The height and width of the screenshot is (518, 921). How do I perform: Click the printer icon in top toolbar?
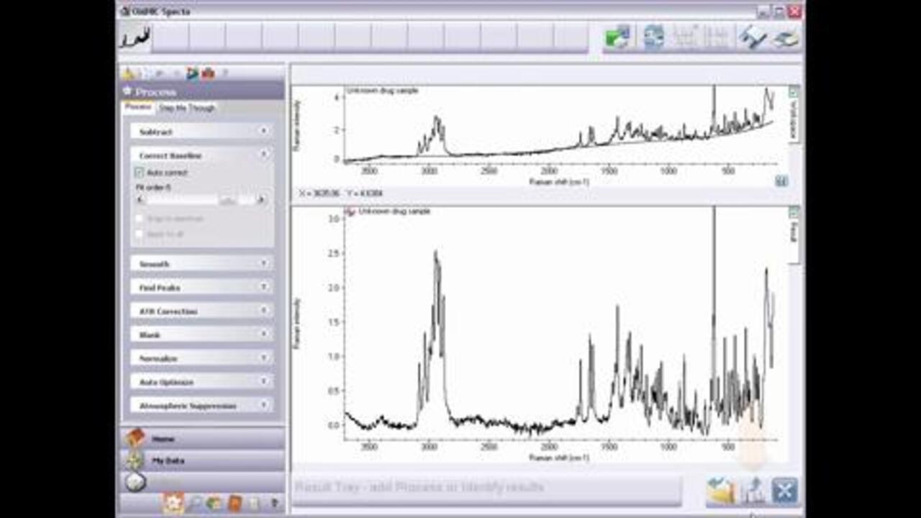click(786, 37)
